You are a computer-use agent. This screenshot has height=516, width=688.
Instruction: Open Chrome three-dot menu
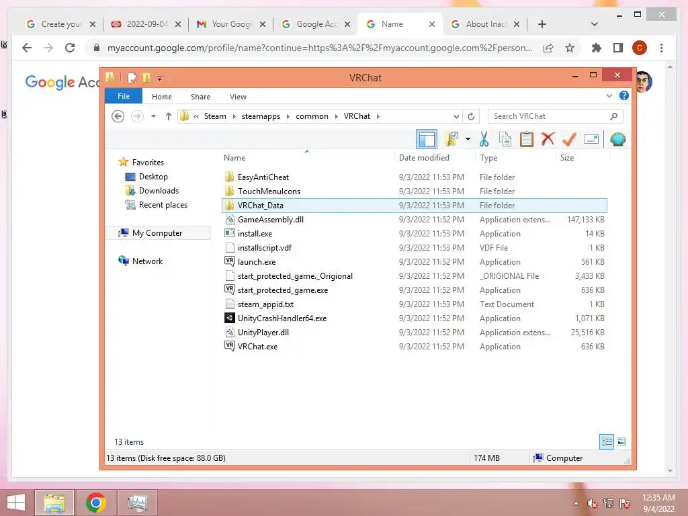661,48
